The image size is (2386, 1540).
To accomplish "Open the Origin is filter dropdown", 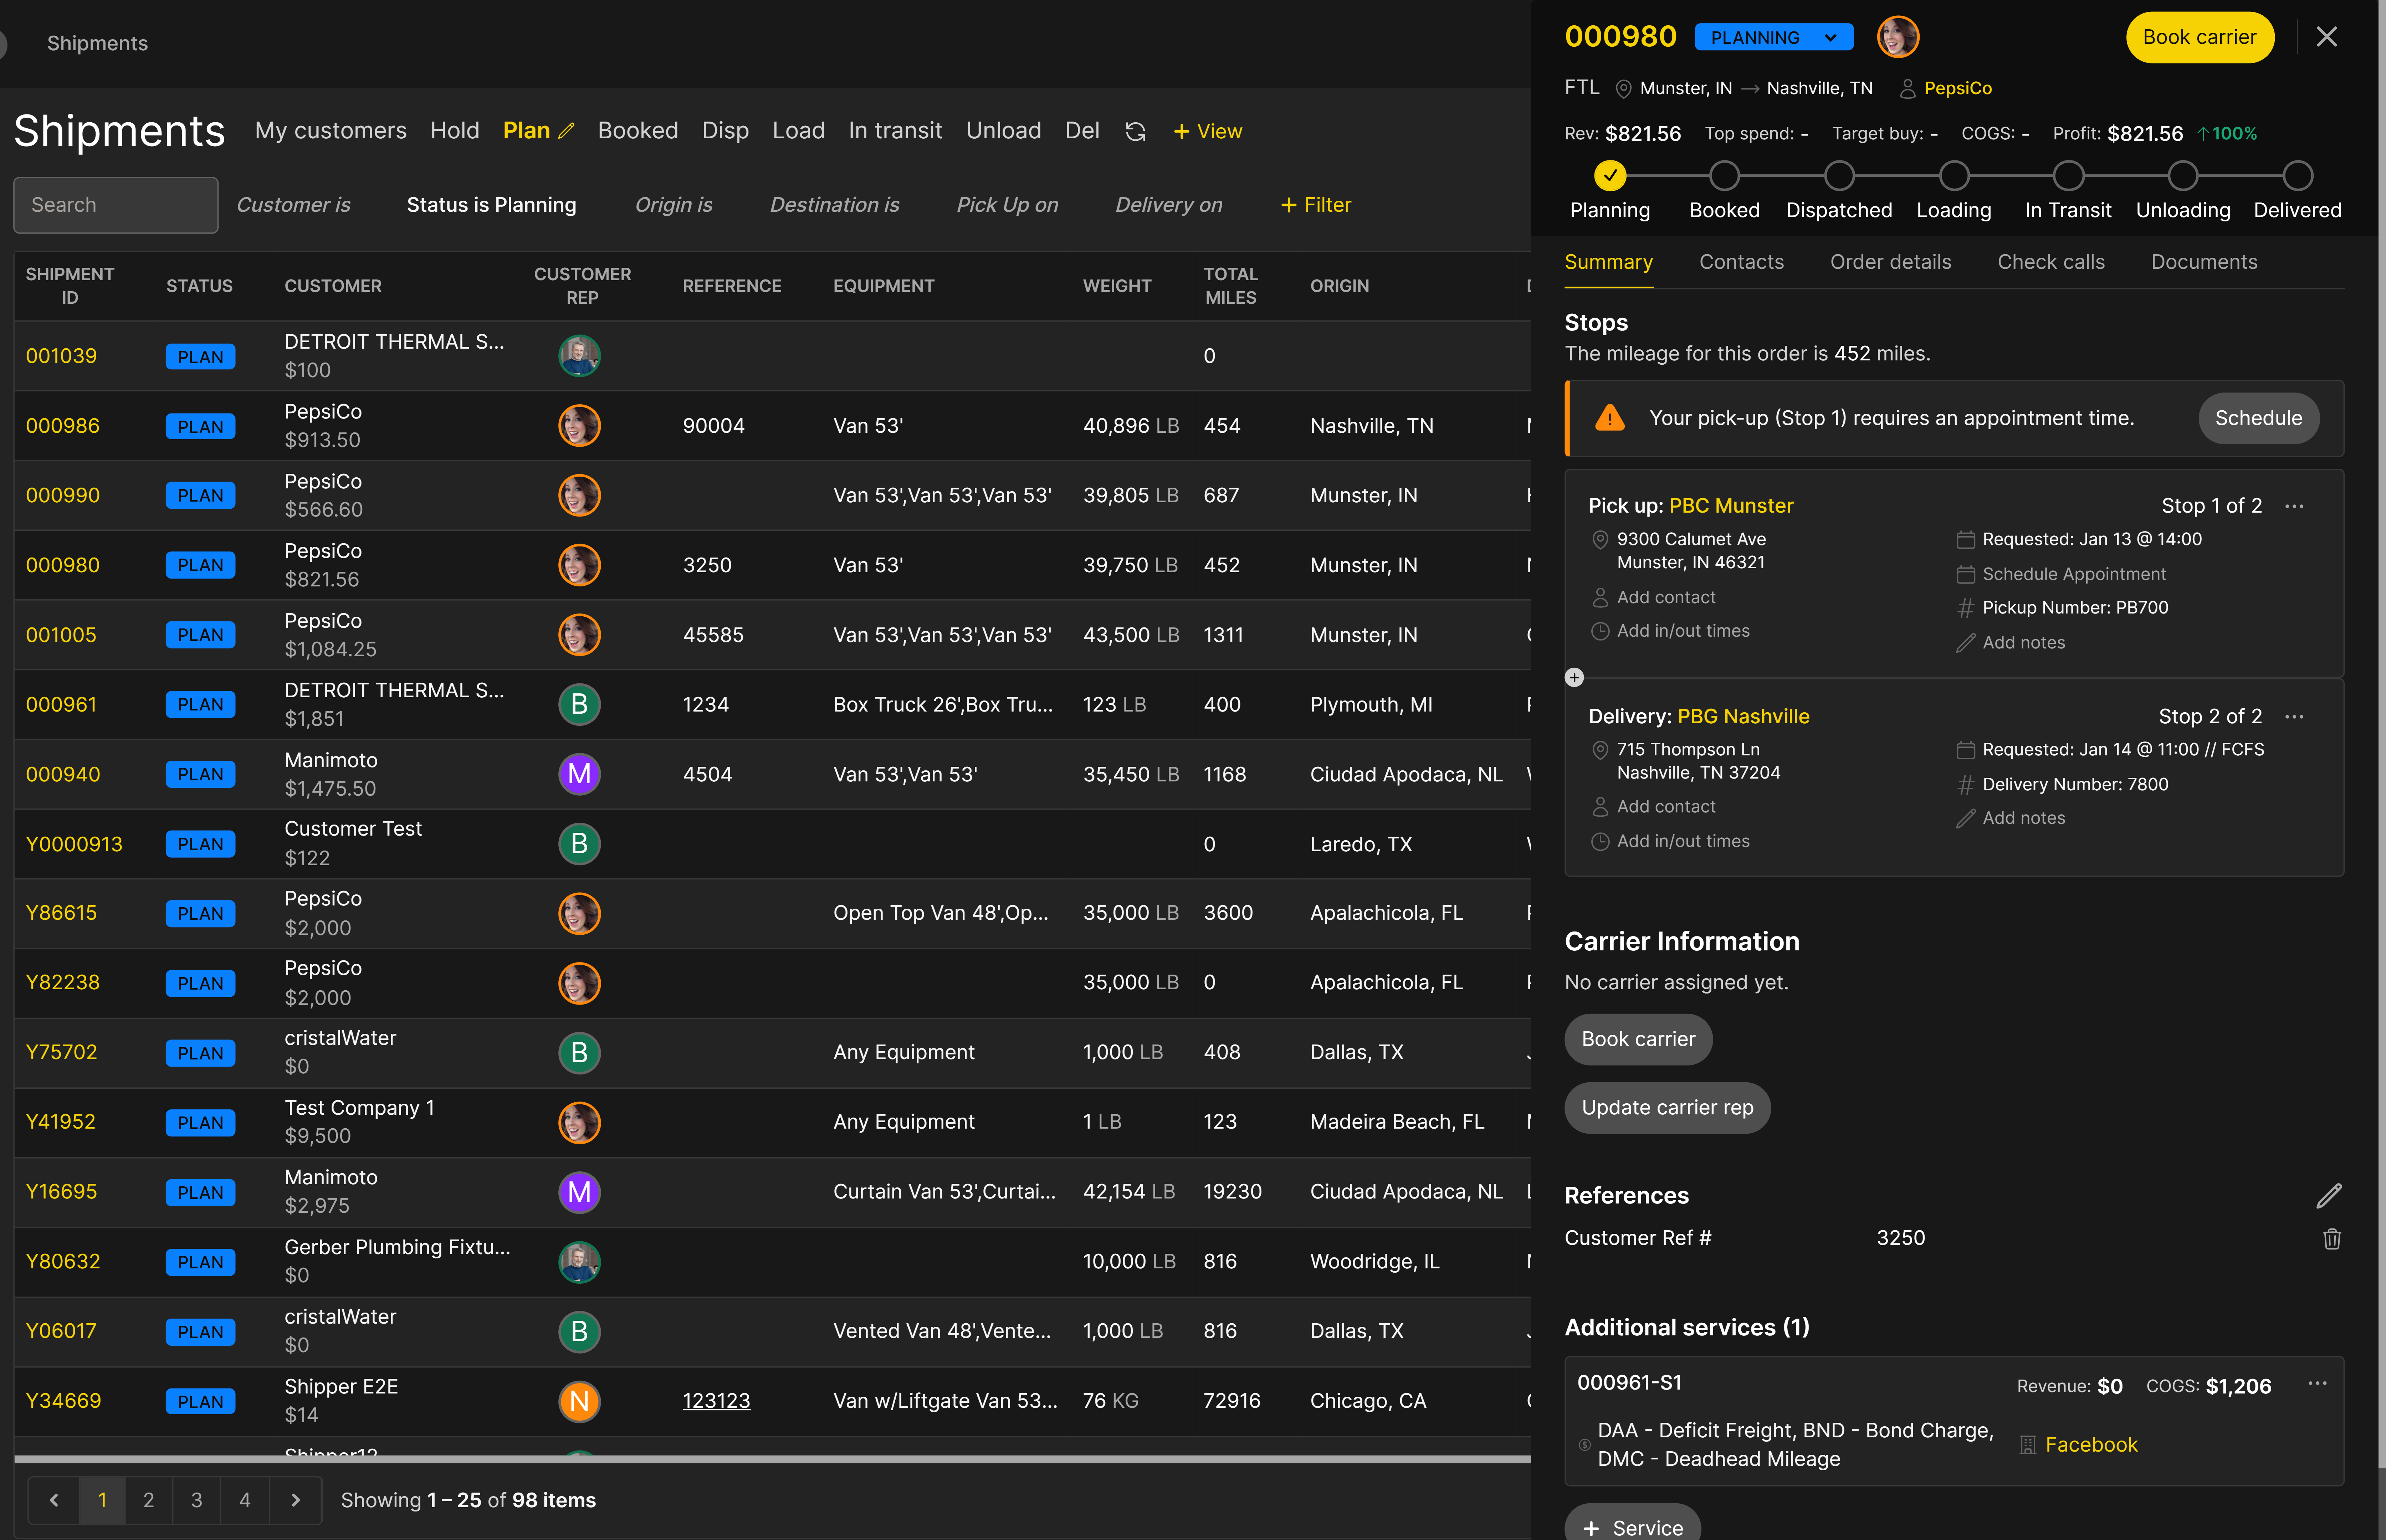I will click(673, 205).
